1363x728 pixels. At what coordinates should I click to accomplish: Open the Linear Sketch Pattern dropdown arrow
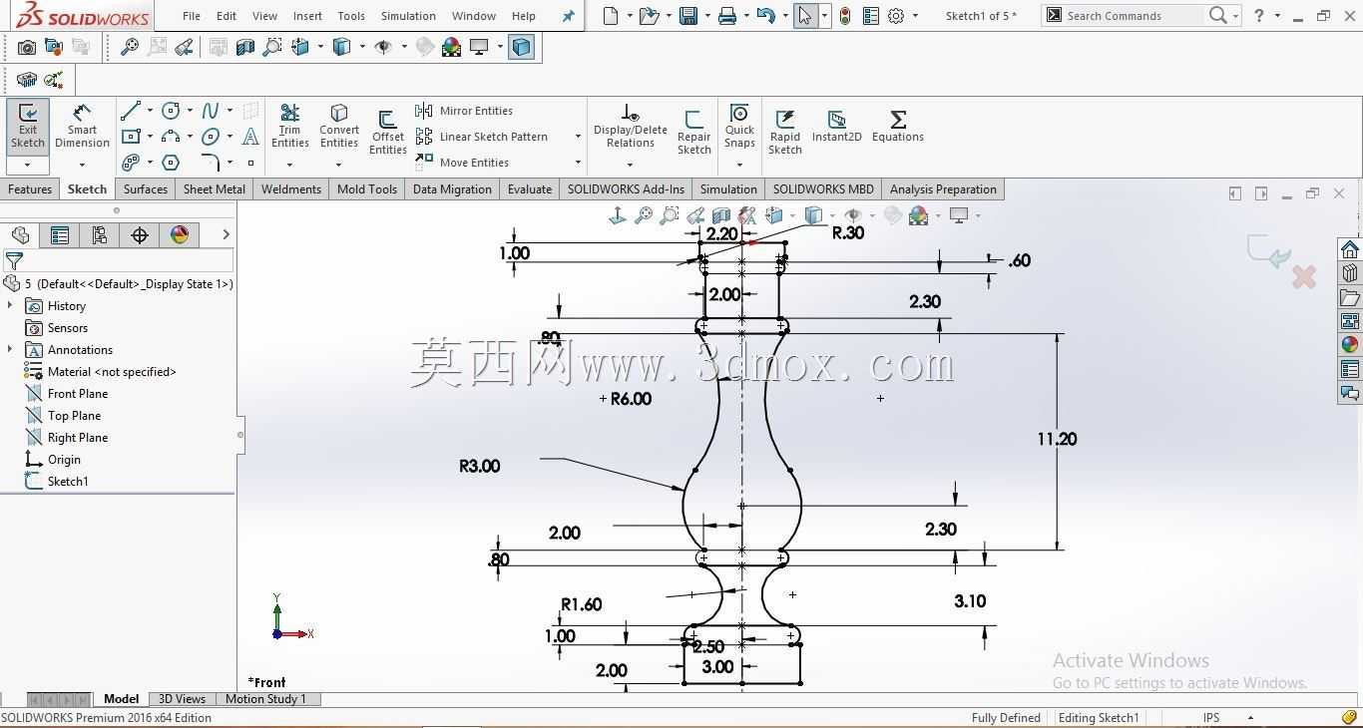577,137
